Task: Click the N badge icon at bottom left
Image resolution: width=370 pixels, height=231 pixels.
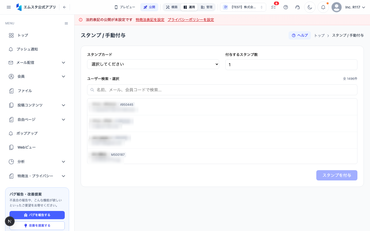Action: [10, 221]
